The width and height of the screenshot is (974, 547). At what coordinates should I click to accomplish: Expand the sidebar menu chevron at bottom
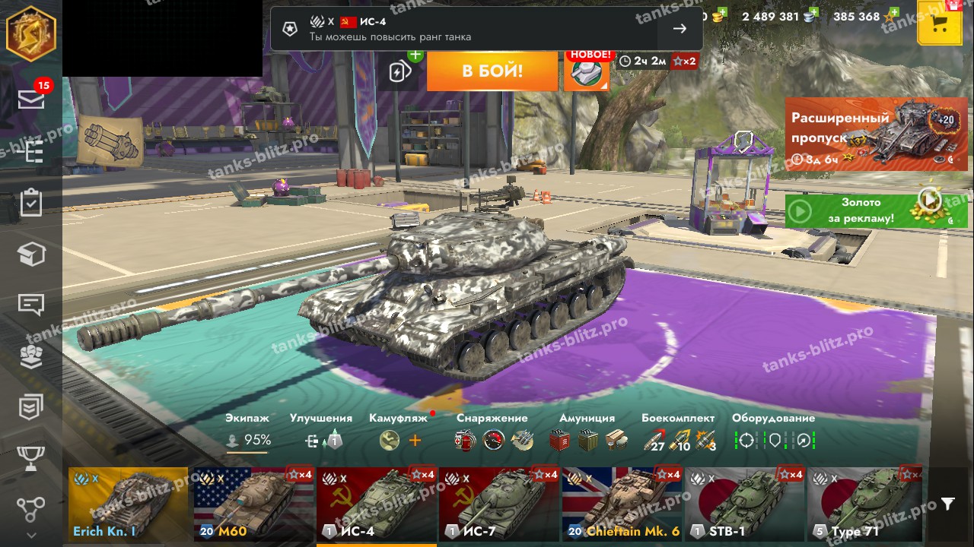click(31, 535)
